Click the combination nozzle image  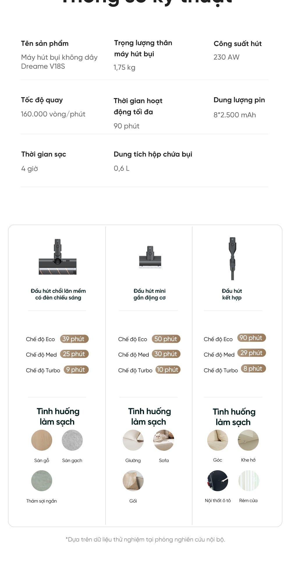pos(232,258)
